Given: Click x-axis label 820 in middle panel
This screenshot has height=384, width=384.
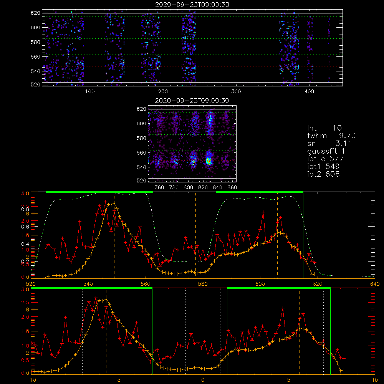Looking at the screenshot, I should coord(203,188).
